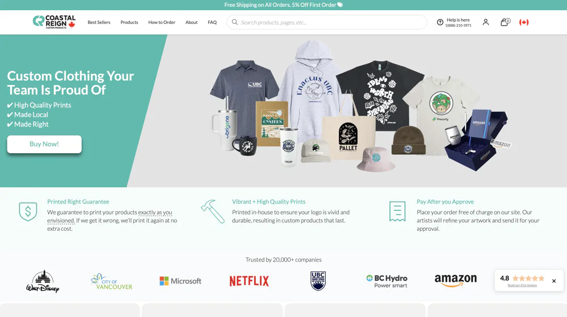Click the Vibrant + High Quality Prints heading
The width and height of the screenshot is (567, 317).
[268, 202]
